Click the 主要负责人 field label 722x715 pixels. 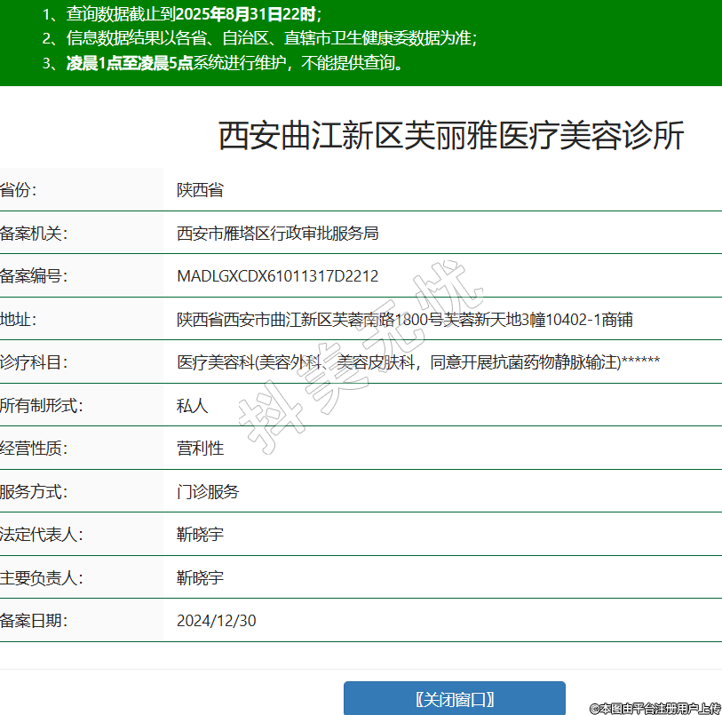point(42,578)
